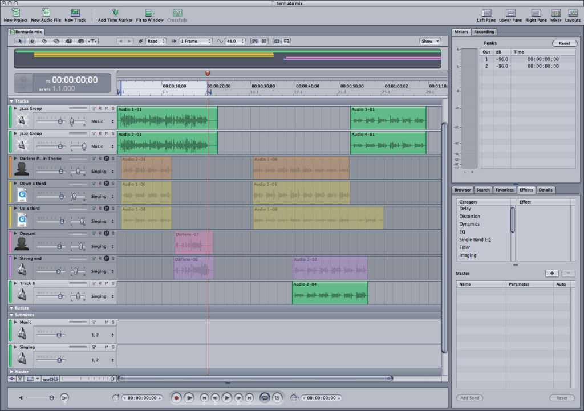
Task: Select the Blade All tool
Action: point(56,41)
